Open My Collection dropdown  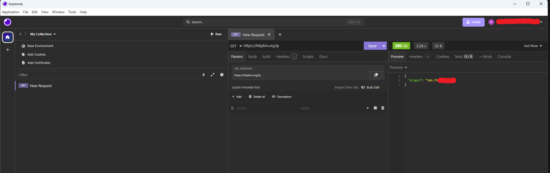click(x=43, y=34)
